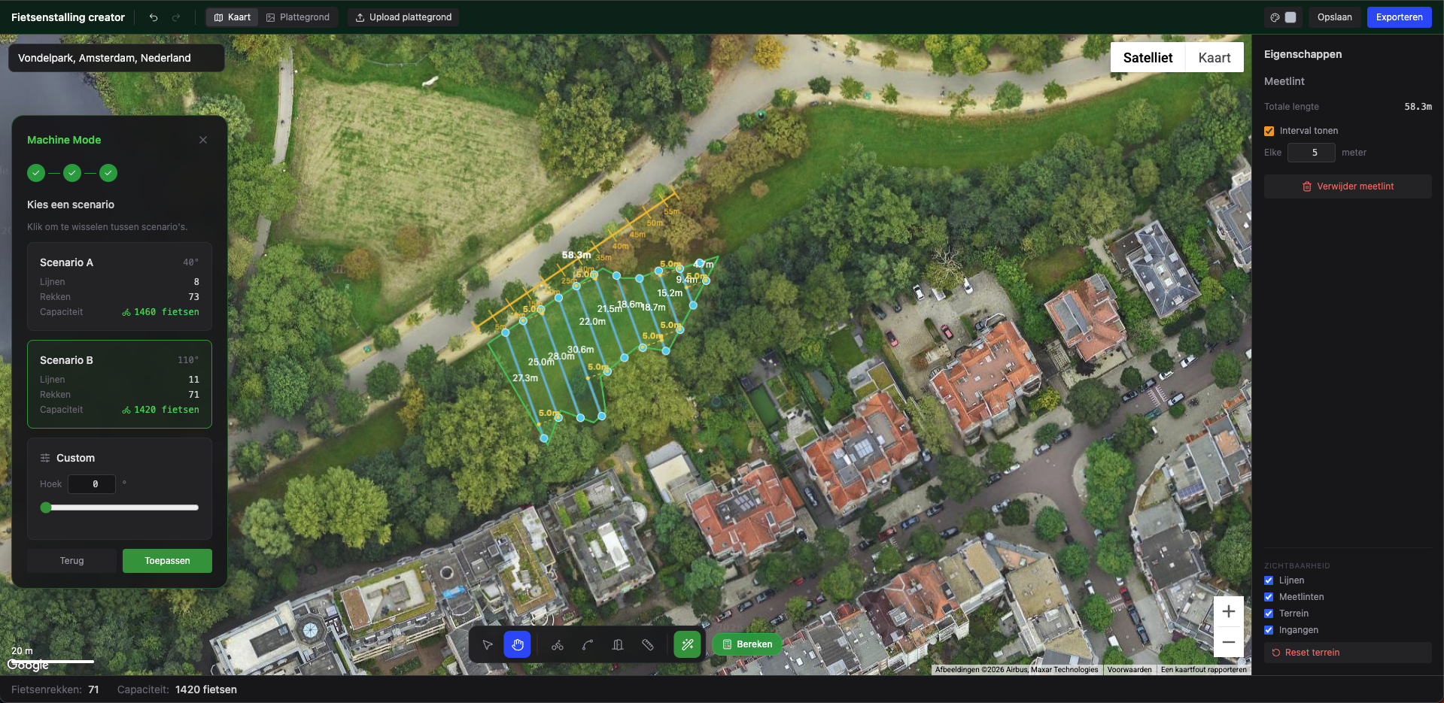Select the ruler measuring tool
Screen dimensions: 1444x703
[x=648, y=644]
